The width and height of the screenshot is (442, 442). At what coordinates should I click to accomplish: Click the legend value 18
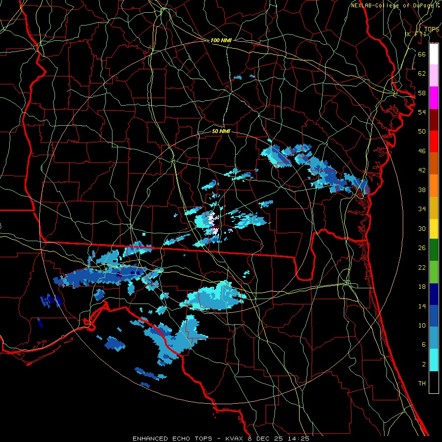tap(422, 287)
